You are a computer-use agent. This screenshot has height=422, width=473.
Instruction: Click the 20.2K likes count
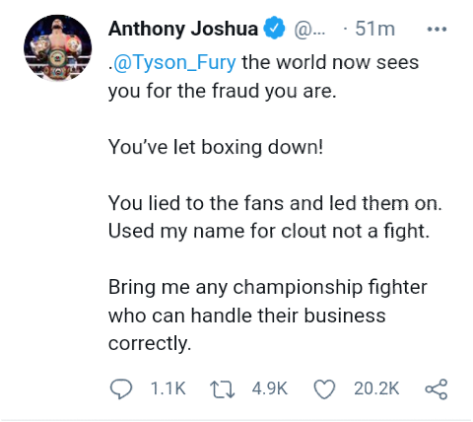coord(376,388)
